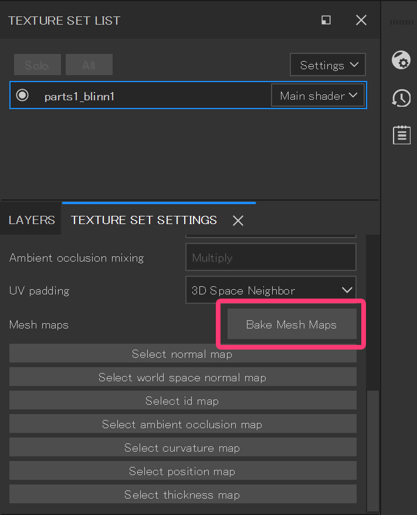Click Select id map button

183,401
